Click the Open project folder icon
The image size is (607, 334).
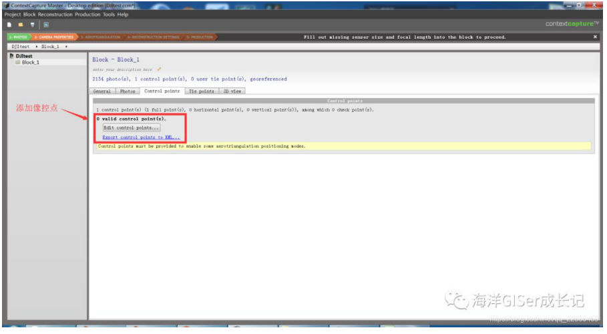(21, 25)
